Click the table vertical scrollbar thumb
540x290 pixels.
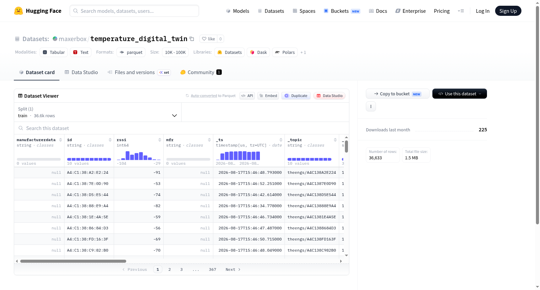point(346,147)
